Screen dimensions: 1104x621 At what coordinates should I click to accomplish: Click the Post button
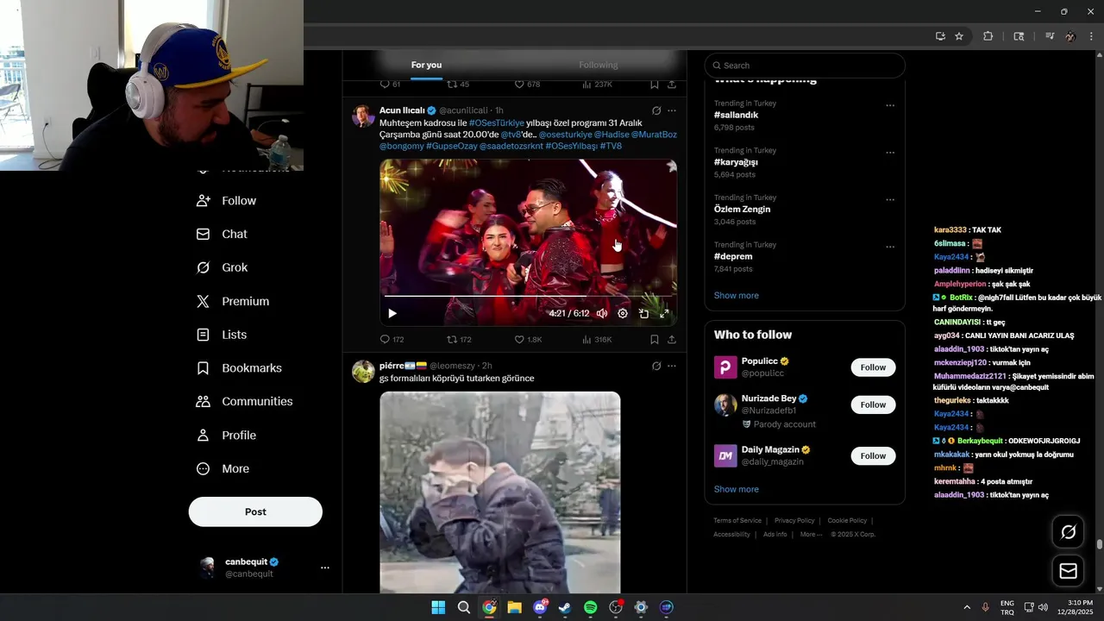255,511
